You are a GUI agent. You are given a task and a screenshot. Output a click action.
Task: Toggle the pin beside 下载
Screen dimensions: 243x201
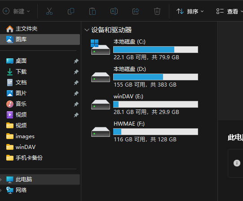coord(76,72)
